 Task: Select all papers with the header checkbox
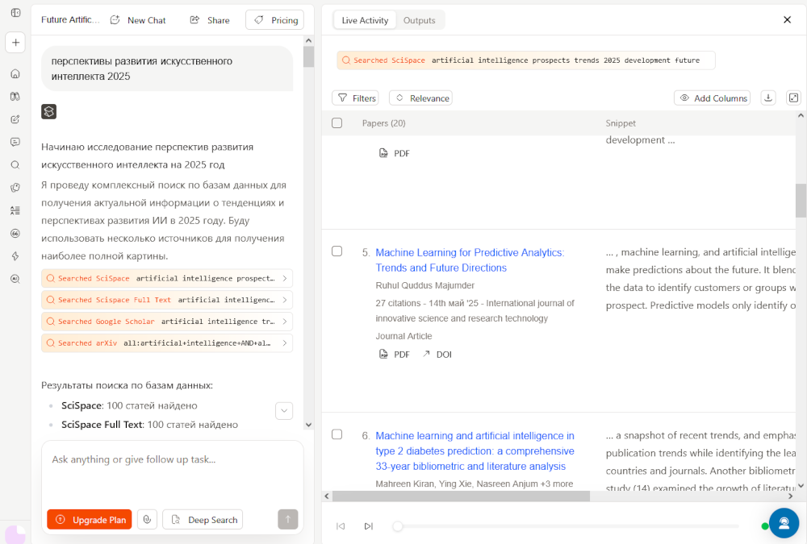coord(337,123)
